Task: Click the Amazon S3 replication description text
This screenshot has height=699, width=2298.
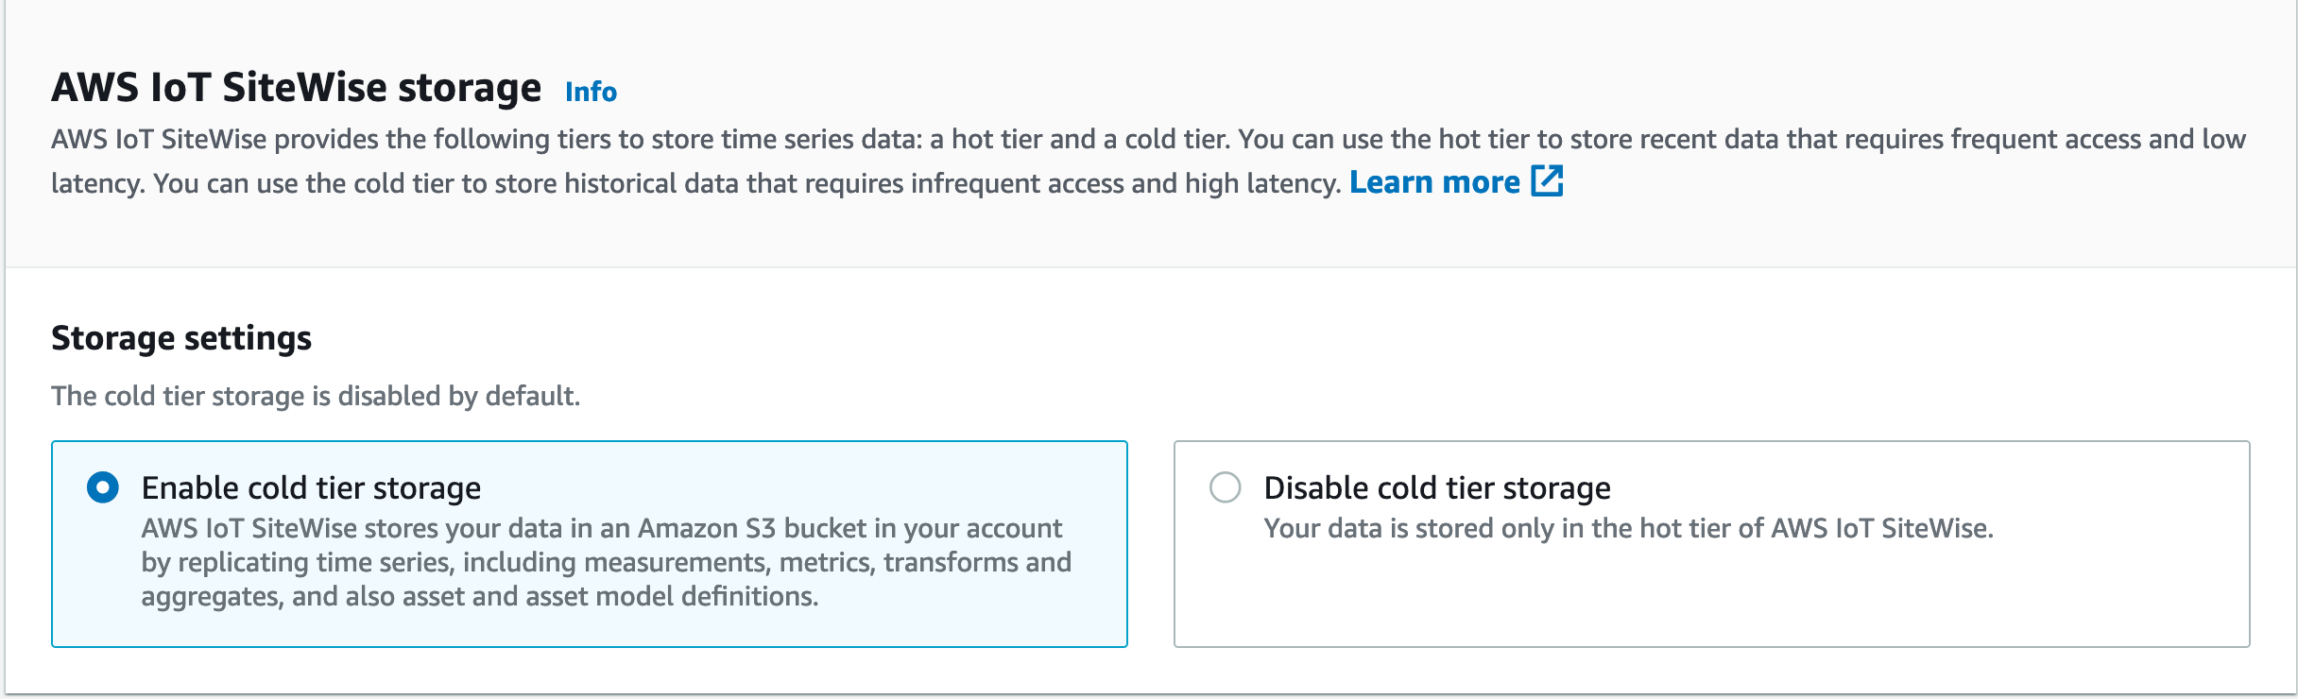Action: coord(605,562)
